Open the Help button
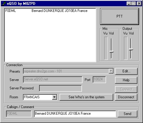 click(x=126, y=80)
